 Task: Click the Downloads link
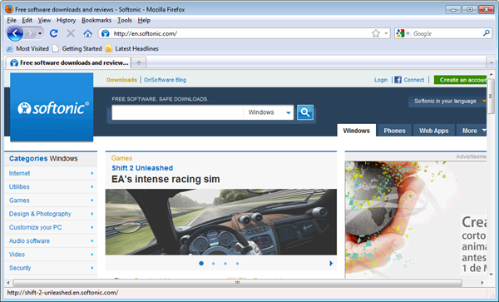(x=122, y=80)
